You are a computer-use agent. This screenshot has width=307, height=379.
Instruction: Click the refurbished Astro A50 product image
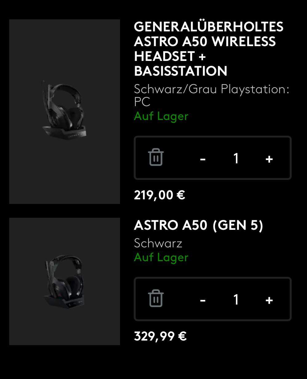click(65, 111)
